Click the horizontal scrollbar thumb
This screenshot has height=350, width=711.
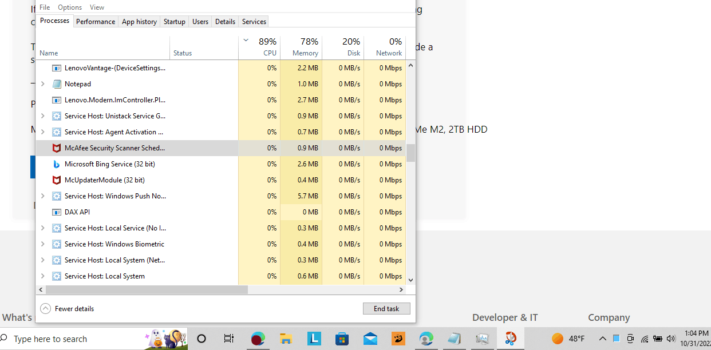(147, 290)
